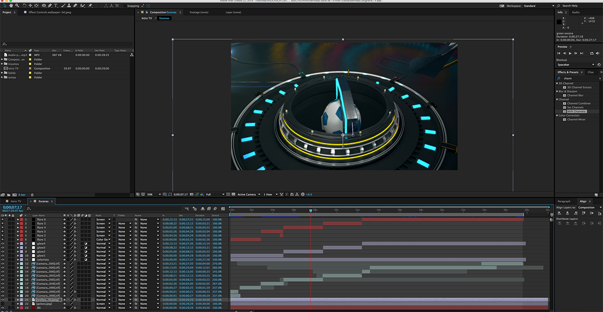Expand the flare 6 layer properties

click(18, 220)
